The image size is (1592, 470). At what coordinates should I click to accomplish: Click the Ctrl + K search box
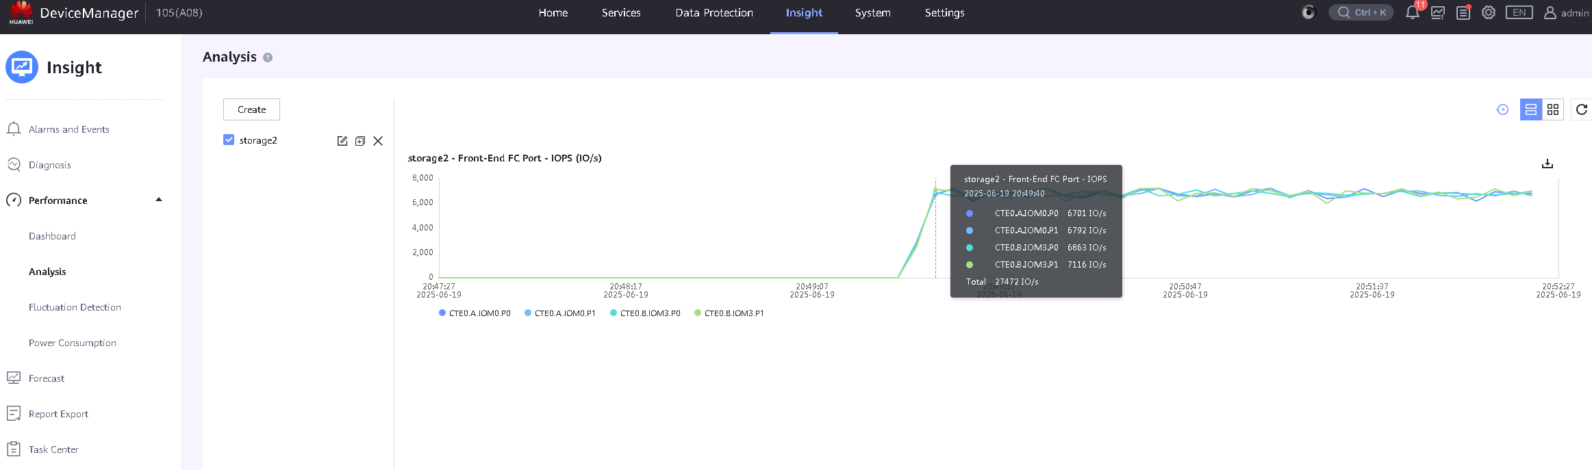click(x=1361, y=12)
